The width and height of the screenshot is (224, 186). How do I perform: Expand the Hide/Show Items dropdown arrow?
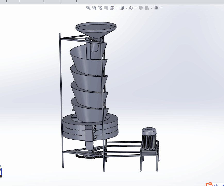click(x=136, y=8)
